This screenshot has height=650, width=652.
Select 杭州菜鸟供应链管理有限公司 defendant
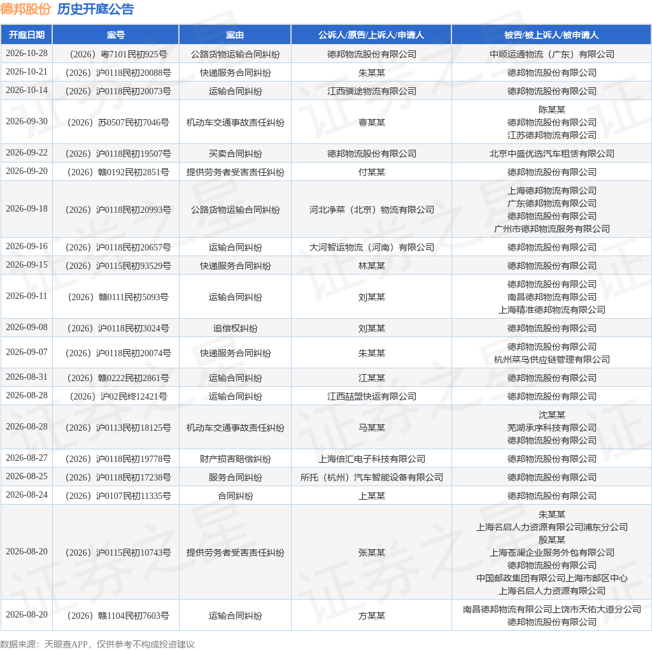pos(552,359)
